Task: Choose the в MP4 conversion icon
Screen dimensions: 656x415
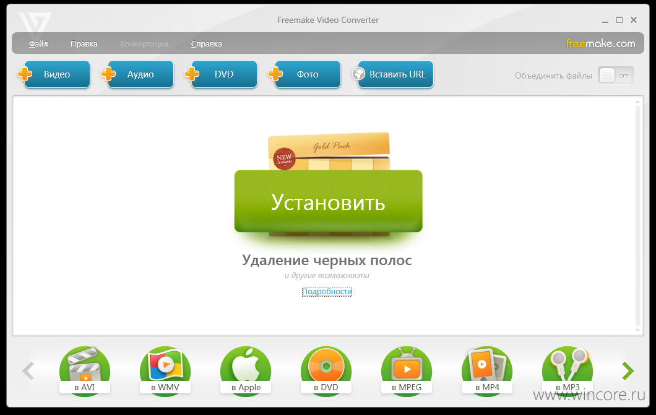Action: click(x=487, y=370)
